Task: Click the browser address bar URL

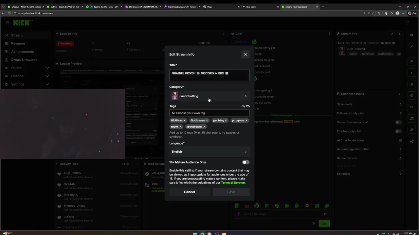Action: 35,13
